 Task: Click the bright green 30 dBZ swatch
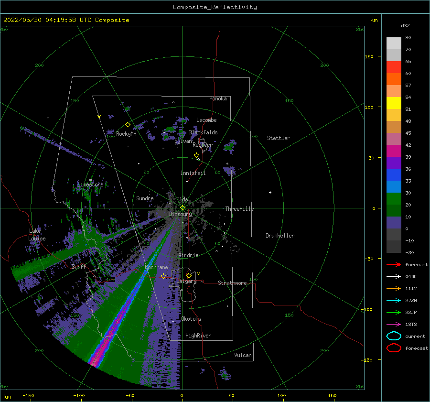pyautogui.click(x=394, y=199)
